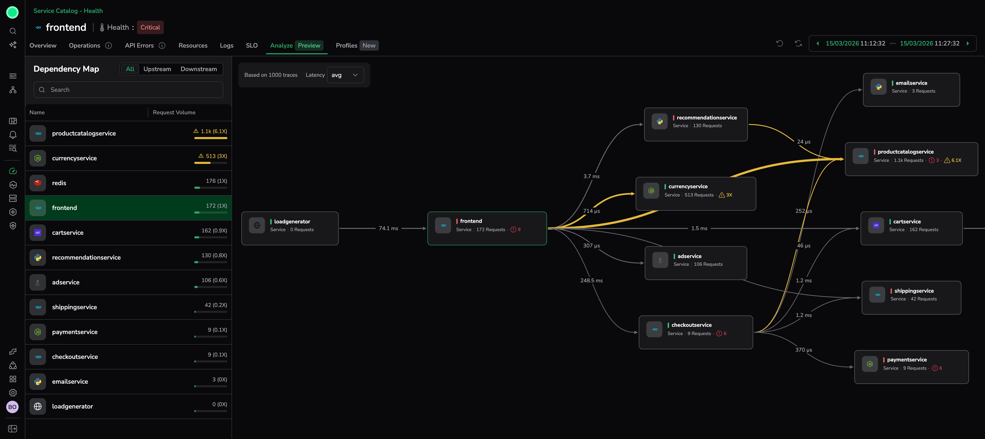
Task: Click the search icon in left sidebar
Action: pos(13,31)
